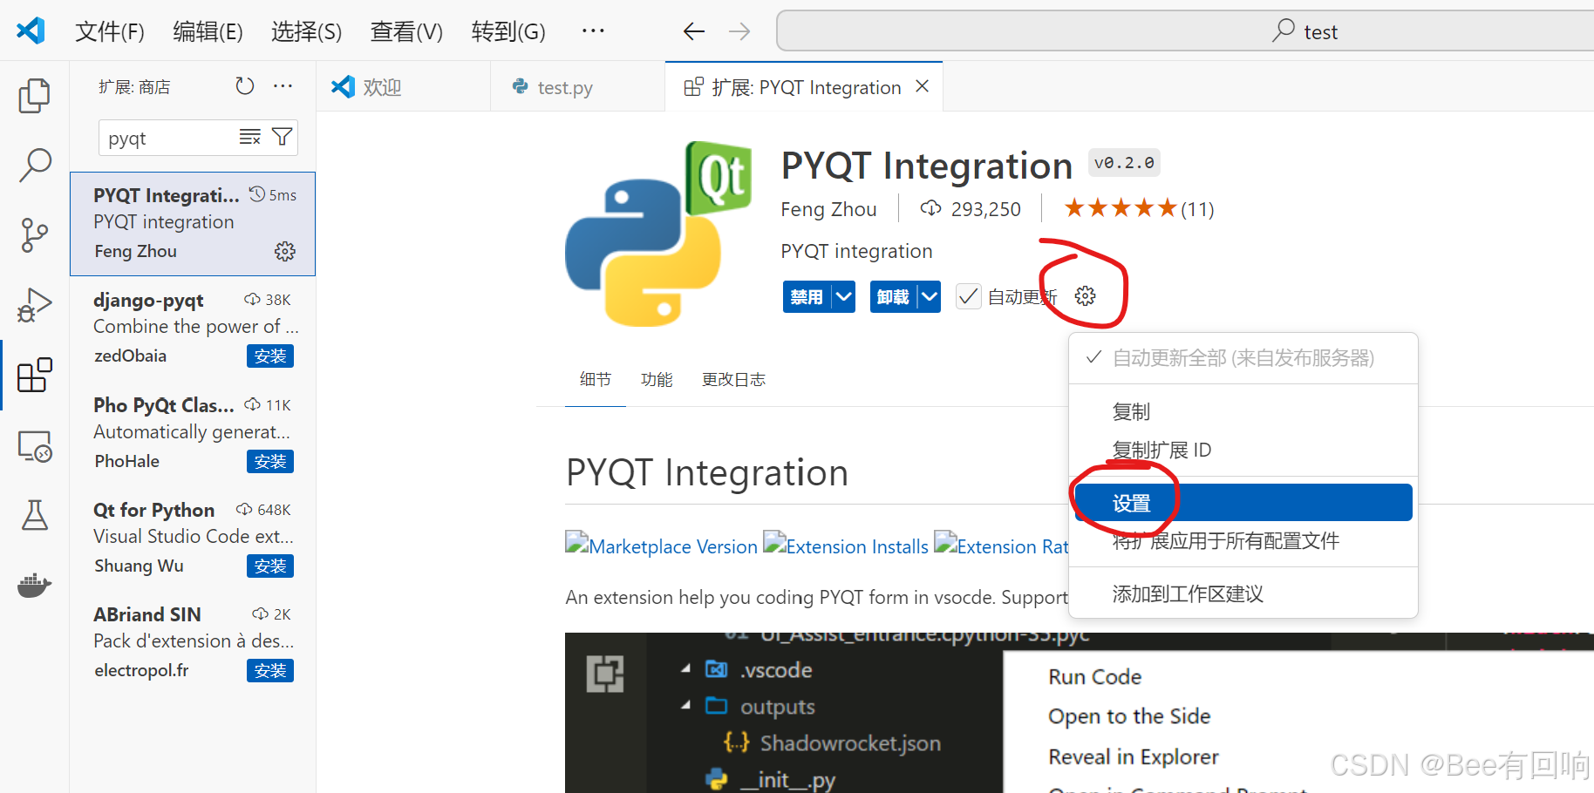This screenshot has width=1594, height=793.
Task: Open the Selection menu
Action: click(306, 32)
